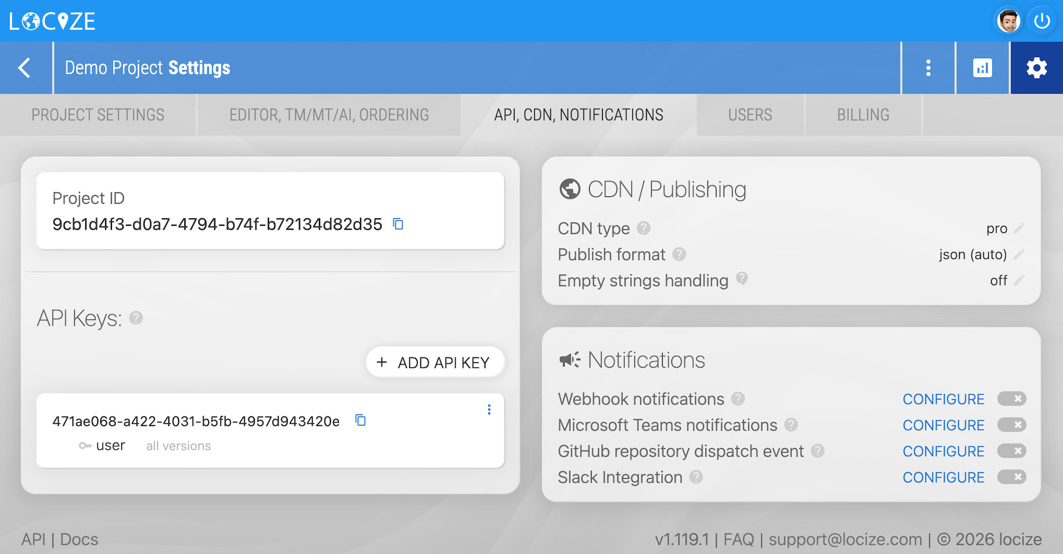Image resolution: width=1063 pixels, height=554 pixels.
Task: Edit the Publish format value
Action: click(1019, 255)
